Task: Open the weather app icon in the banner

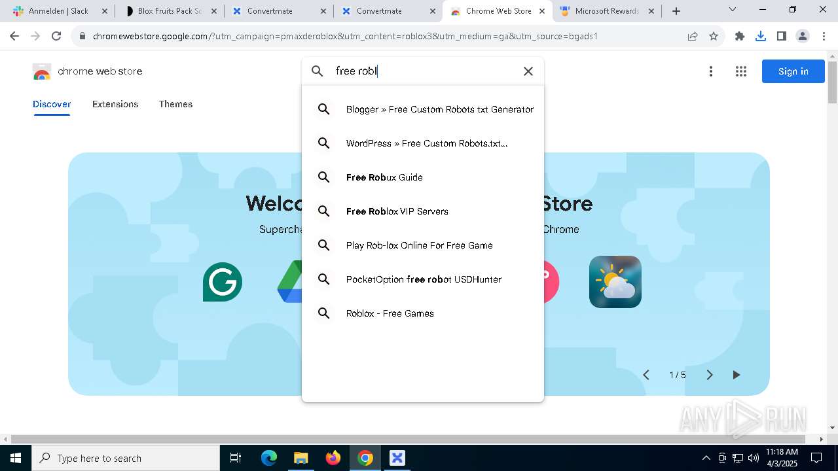Action: pos(615,282)
